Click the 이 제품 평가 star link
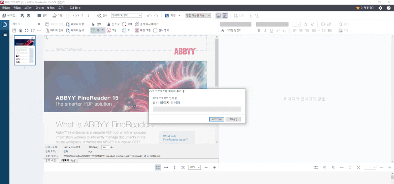The image size is (394, 184). tap(365, 8)
